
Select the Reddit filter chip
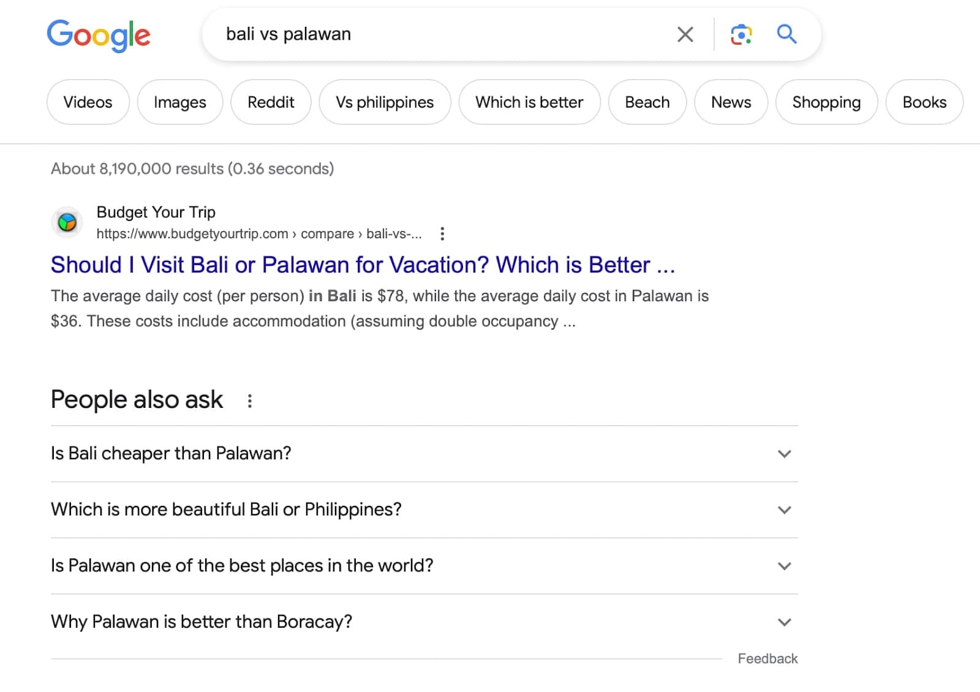point(271,102)
